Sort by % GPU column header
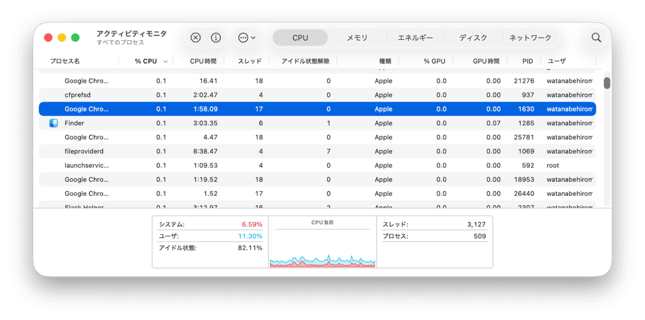645x320 pixels. click(434, 61)
